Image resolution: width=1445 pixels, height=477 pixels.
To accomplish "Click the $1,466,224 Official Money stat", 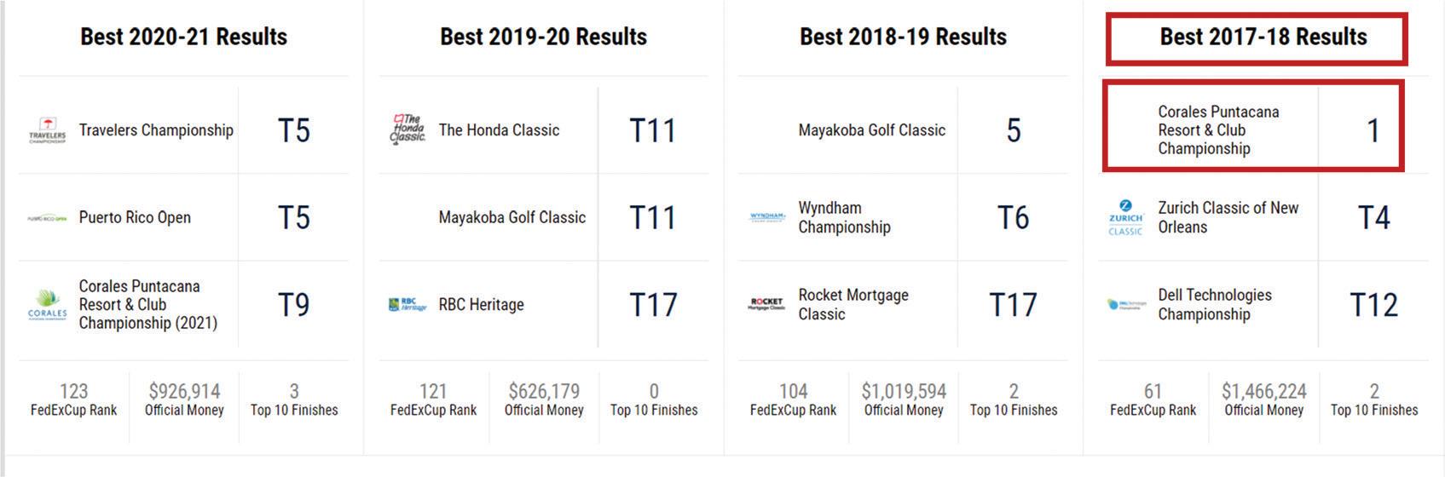I will point(1263,399).
